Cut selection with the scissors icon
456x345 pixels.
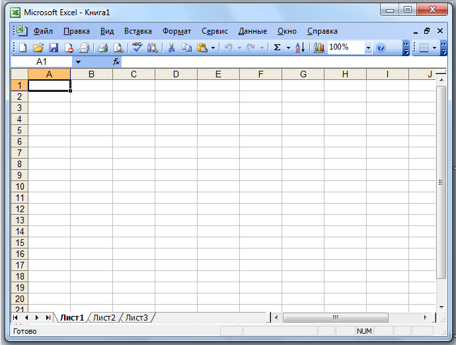(171, 48)
